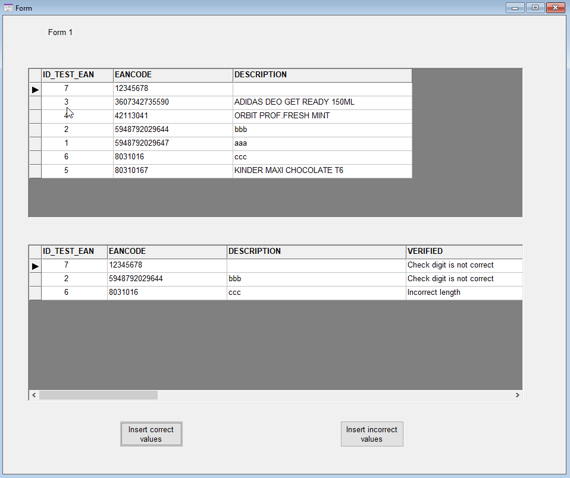Click left arrow of the horizontal scrollbar
This screenshot has width=570, height=478.
[x=34, y=395]
